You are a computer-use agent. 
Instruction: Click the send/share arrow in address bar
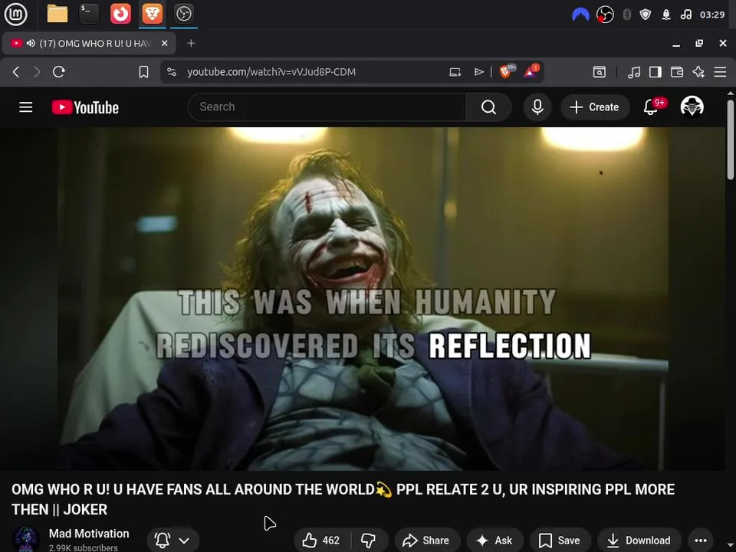478,72
